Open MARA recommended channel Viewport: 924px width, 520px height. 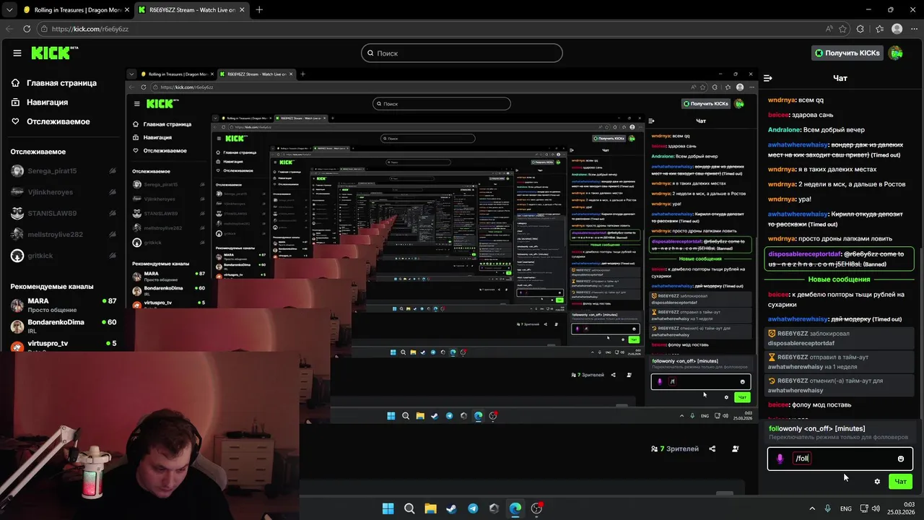coord(64,305)
